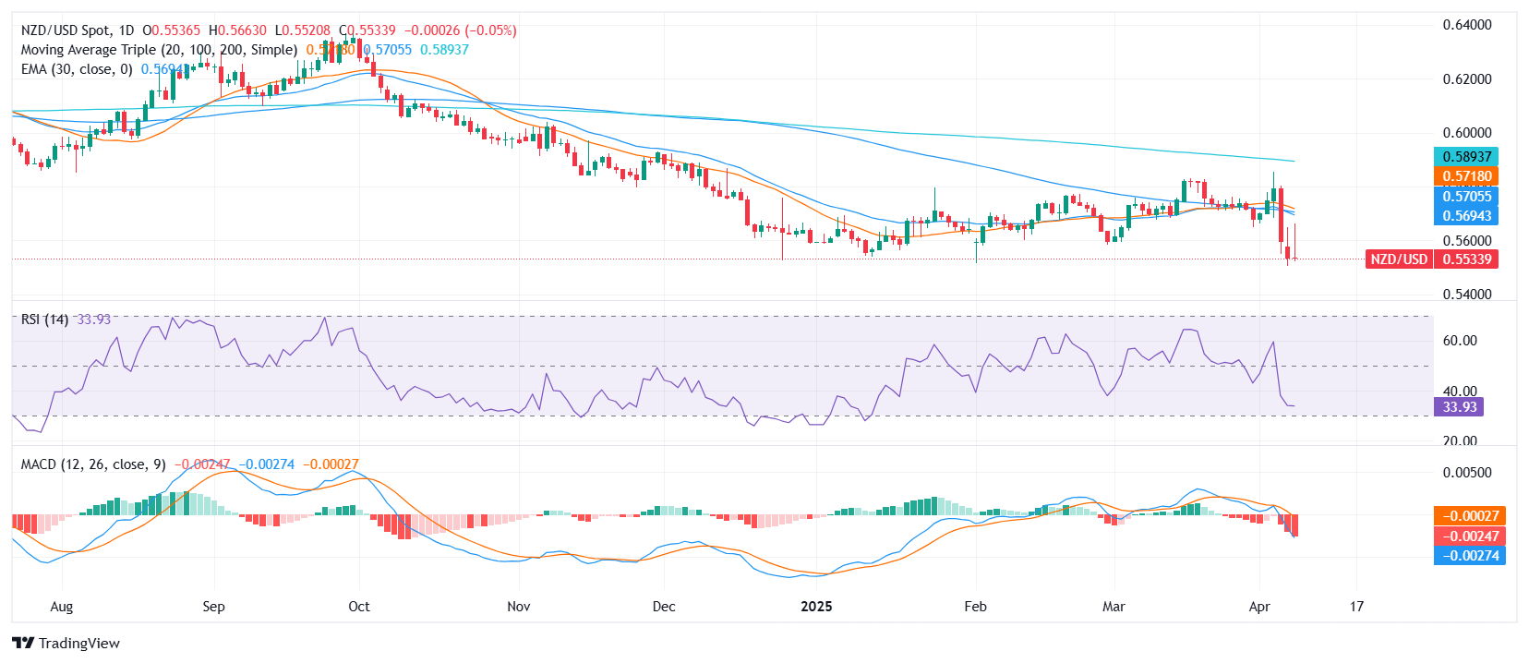This screenshot has width=1529, height=663.
Task: Click the 2025 marker on the time axis
Action: (x=816, y=607)
